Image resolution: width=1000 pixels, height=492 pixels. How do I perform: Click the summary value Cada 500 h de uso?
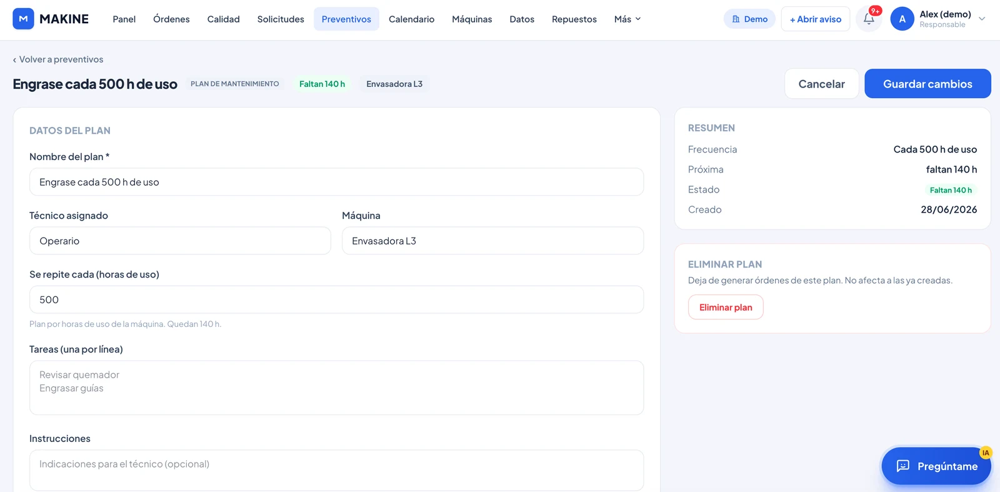(x=935, y=149)
